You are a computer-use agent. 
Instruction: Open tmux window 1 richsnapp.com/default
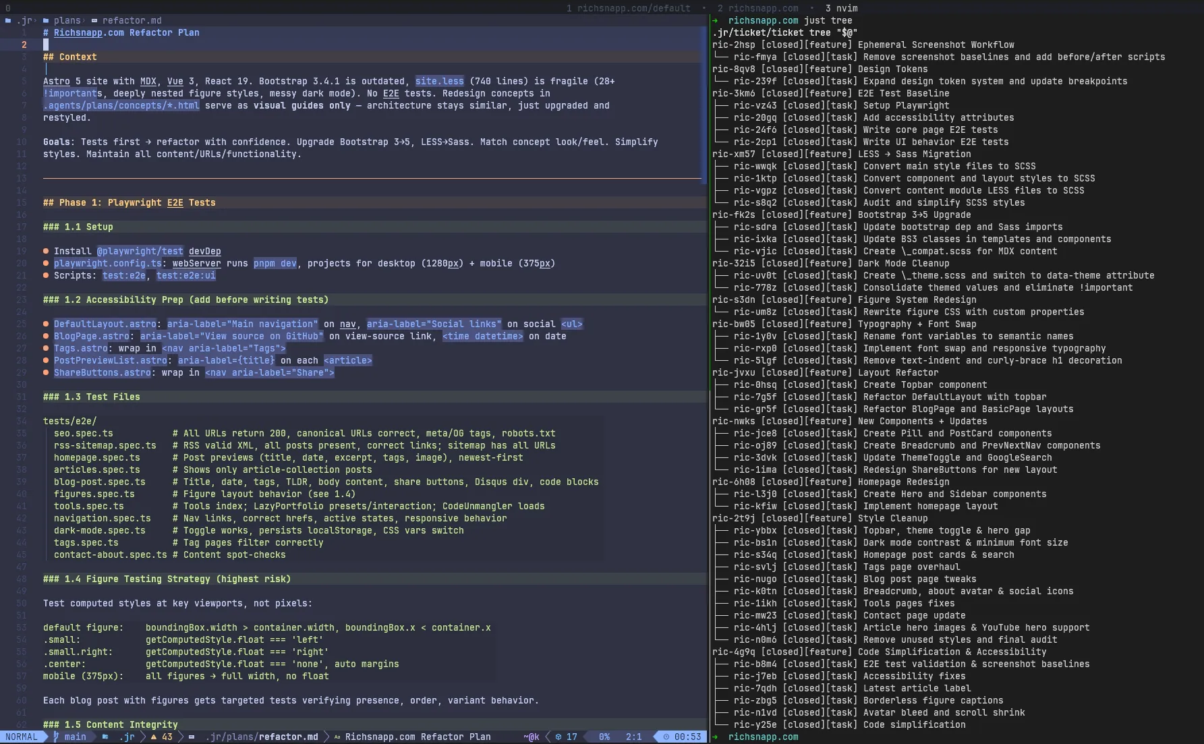point(631,8)
